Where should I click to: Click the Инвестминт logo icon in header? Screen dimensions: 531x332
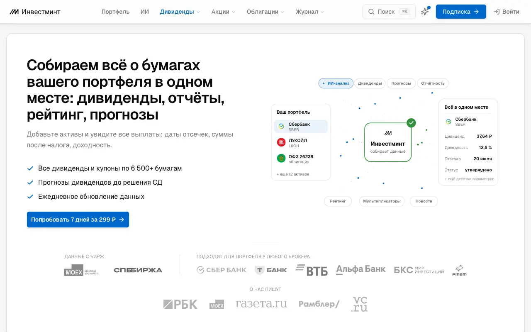coord(15,12)
